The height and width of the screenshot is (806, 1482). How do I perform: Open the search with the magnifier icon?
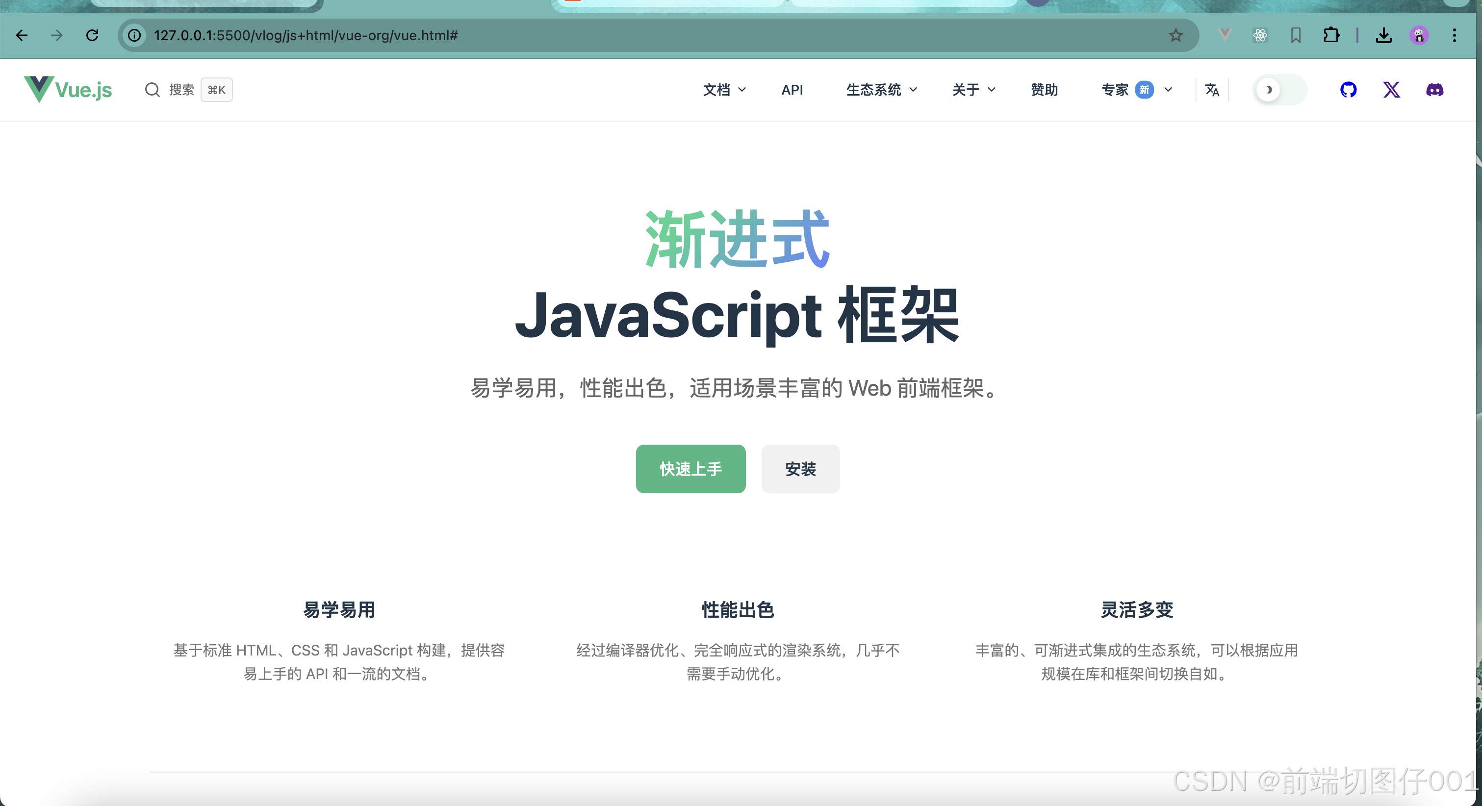click(152, 90)
